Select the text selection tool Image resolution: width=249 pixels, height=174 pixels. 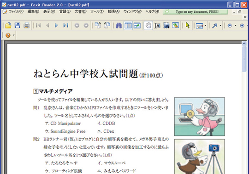(157, 25)
